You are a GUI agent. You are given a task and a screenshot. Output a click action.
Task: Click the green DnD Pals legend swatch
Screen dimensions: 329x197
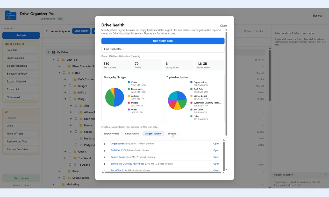click(x=191, y=89)
